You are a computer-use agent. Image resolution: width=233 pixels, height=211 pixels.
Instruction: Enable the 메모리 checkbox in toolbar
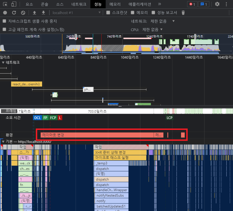pos(133,13)
